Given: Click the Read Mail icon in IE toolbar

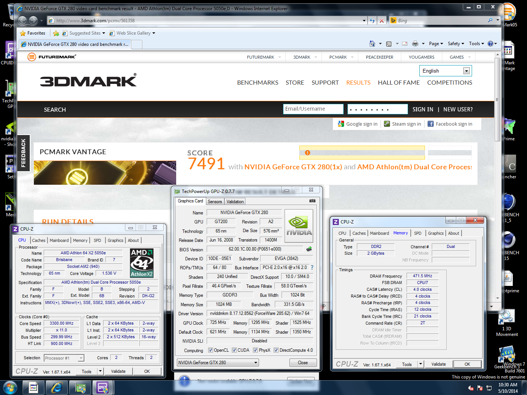Looking at the screenshot, I should [405, 44].
